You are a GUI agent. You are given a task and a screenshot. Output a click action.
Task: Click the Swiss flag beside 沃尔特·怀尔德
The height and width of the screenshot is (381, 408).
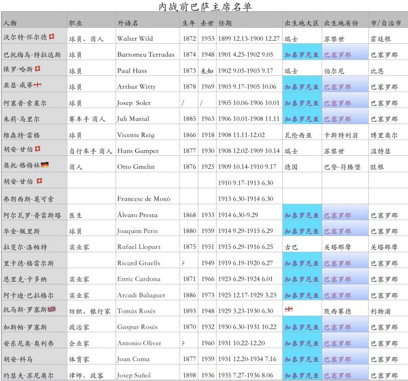[x=52, y=38]
